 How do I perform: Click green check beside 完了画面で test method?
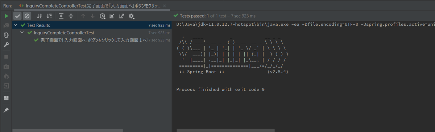[36, 40]
